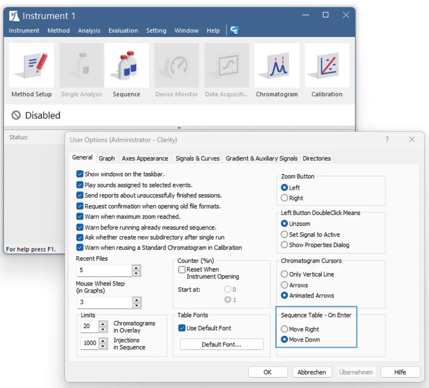Decrease Chromatograms in Overlay limit
Image resolution: width=429 pixels, height=388 pixels.
pos(103,329)
